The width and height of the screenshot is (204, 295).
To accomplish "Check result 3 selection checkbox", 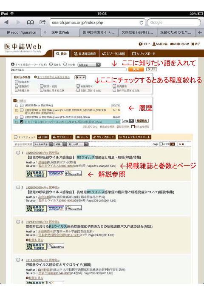I will pyautogui.click(x=18, y=222).
